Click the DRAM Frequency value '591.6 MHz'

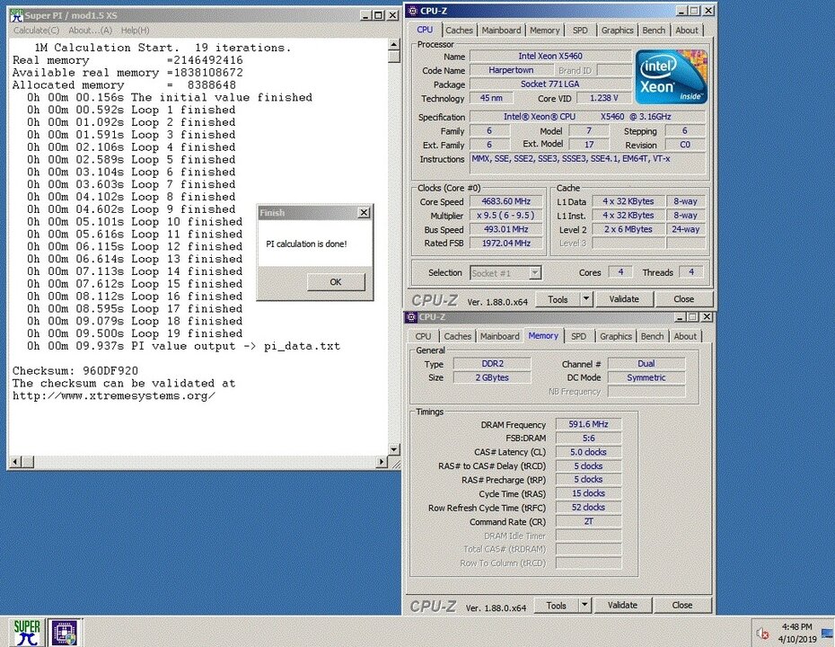point(588,424)
